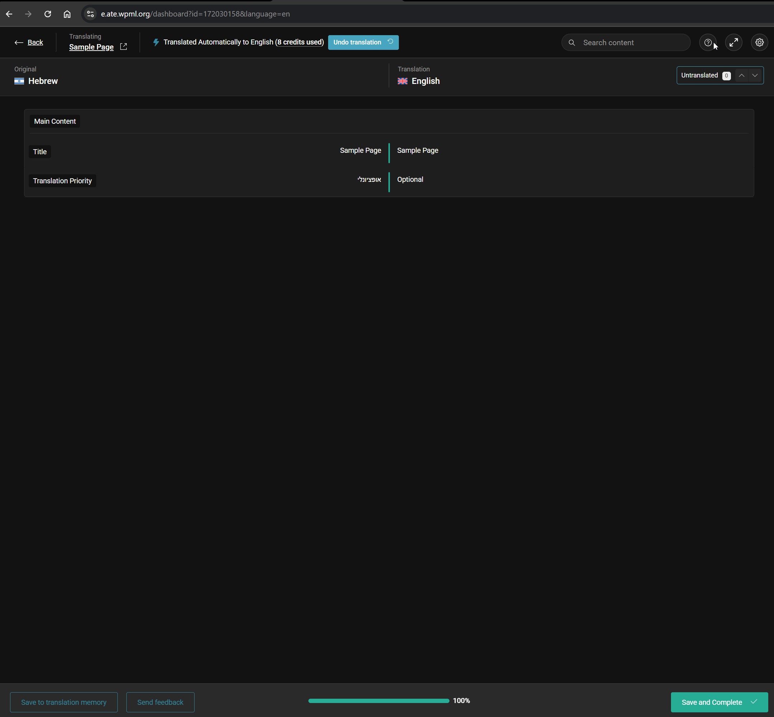Go Back to previous screen link
The width and height of the screenshot is (774, 717).
[x=35, y=42]
